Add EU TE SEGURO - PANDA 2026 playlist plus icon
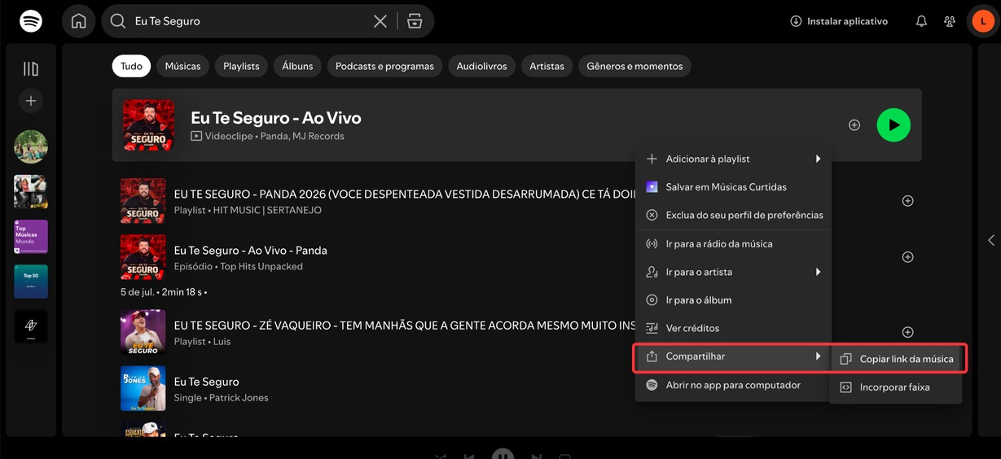The image size is (1001, 459). coord(907,201)
